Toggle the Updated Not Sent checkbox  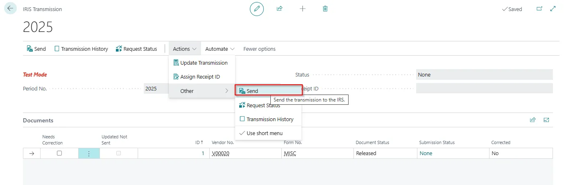pyautogui.click(x=119, y=153)
